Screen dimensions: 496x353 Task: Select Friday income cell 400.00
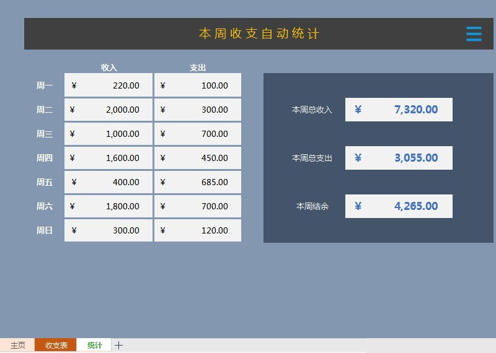click(108, 182)
